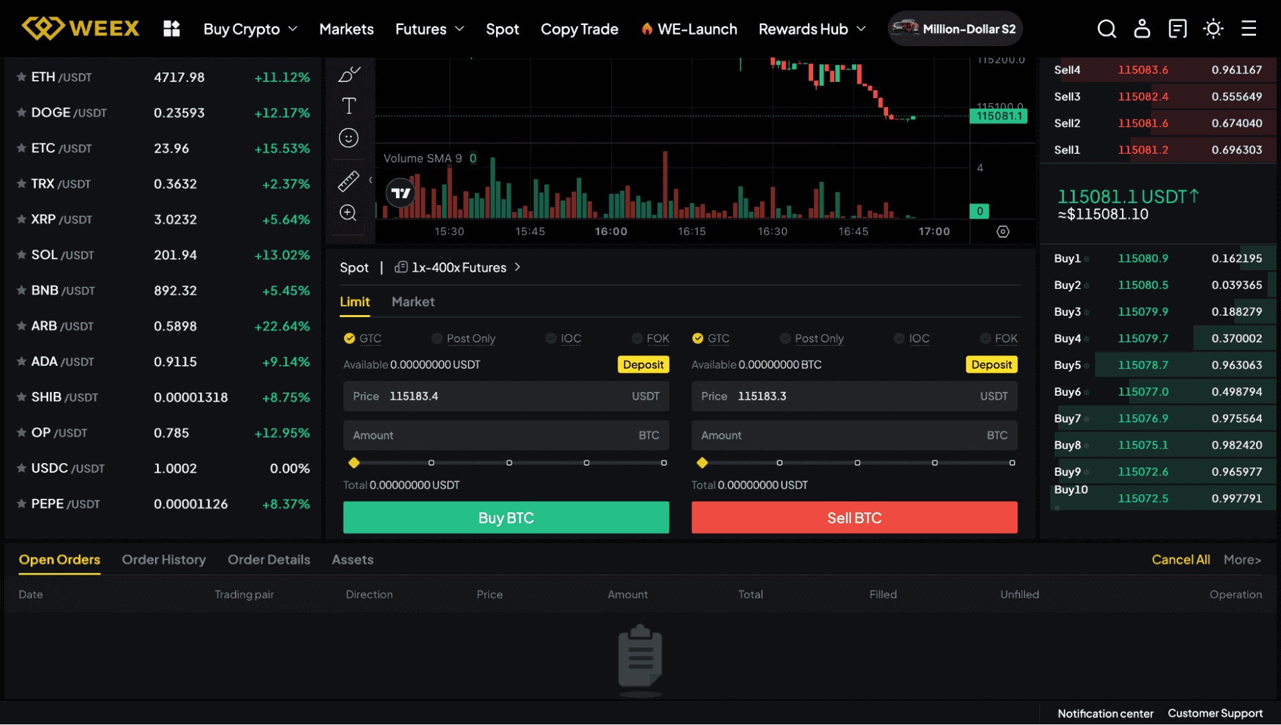
Task: Open chart settings gear icon
Action: 1003,232
